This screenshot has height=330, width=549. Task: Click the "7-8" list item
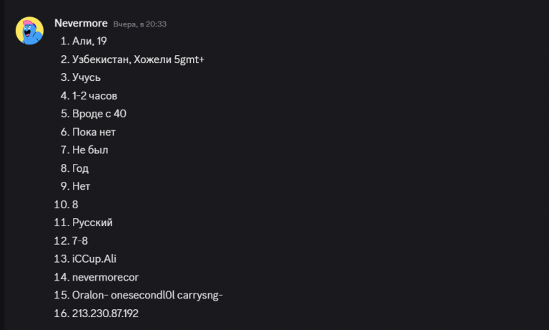[x=80, y=241]
